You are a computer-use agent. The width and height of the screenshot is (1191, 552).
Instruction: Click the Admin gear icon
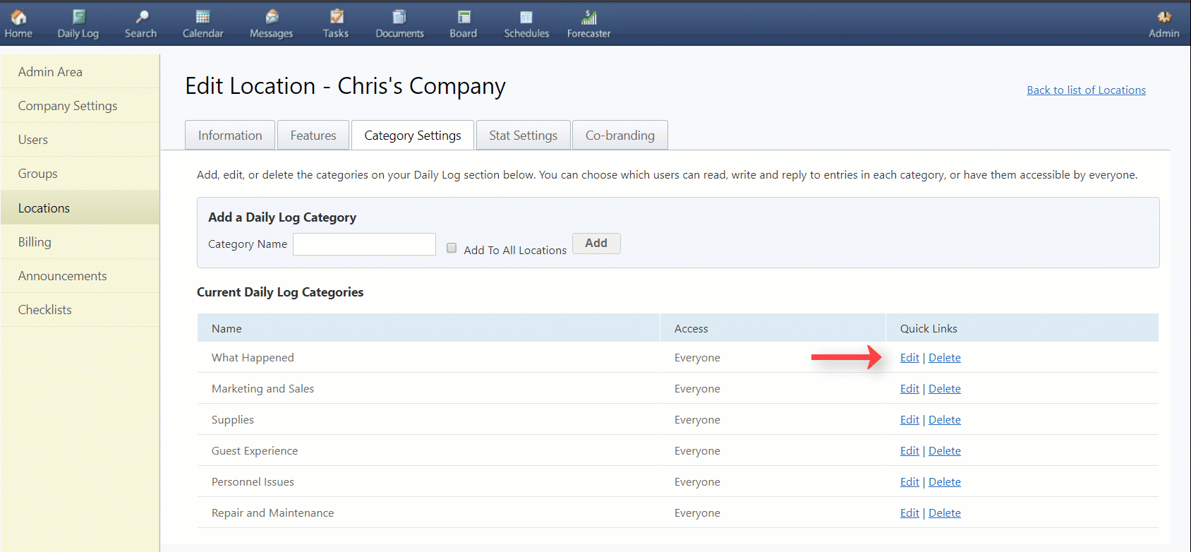tap(1163, 17)
